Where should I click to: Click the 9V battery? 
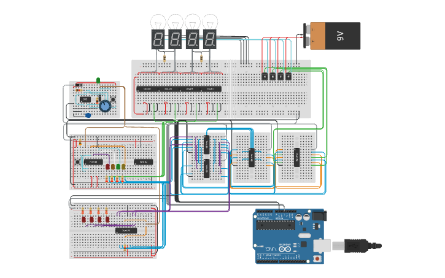(x=335, y=36)
